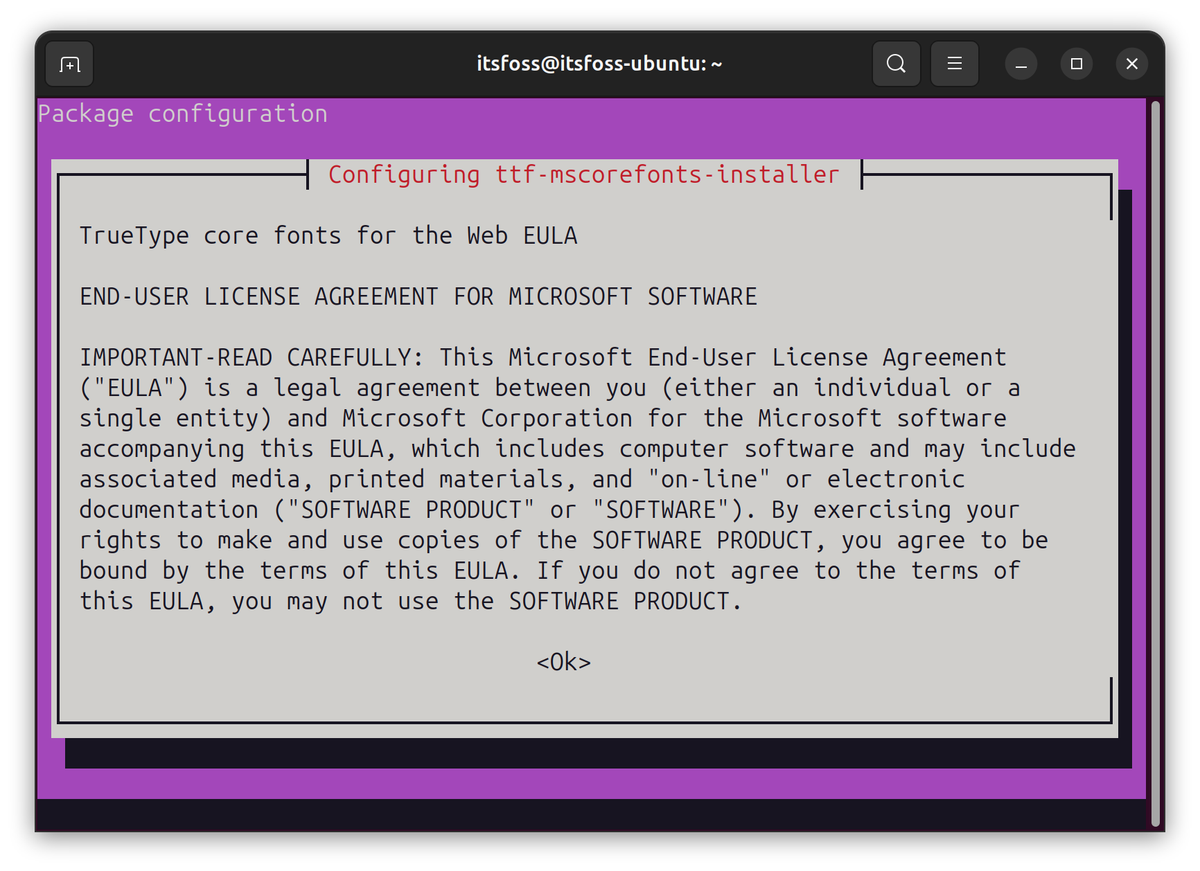Viewport: 1200px width, 871px height.
Task: Click the Configuring ttf-mscorefonts-installer dialog title
Action: coord(584,174)
